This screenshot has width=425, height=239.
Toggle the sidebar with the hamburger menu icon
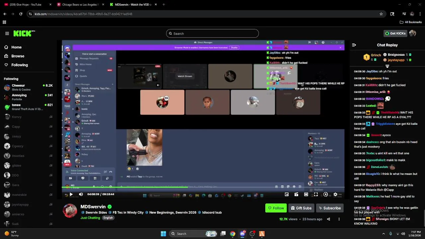click(7, 34)
